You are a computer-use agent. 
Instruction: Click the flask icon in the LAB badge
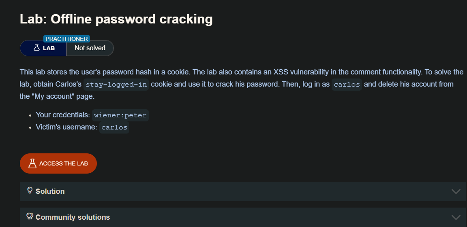coord(36,48)
